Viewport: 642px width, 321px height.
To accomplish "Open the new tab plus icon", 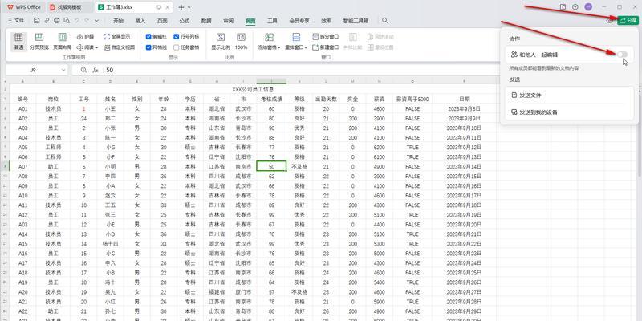I will [181, 7].
